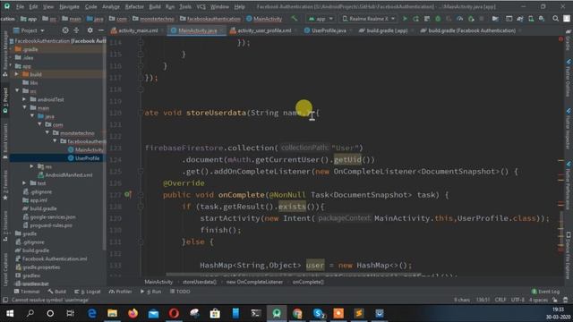Click the CRLF line separator in status bar
This screenshot has height=322, width=573.
(x=500, y=300)
